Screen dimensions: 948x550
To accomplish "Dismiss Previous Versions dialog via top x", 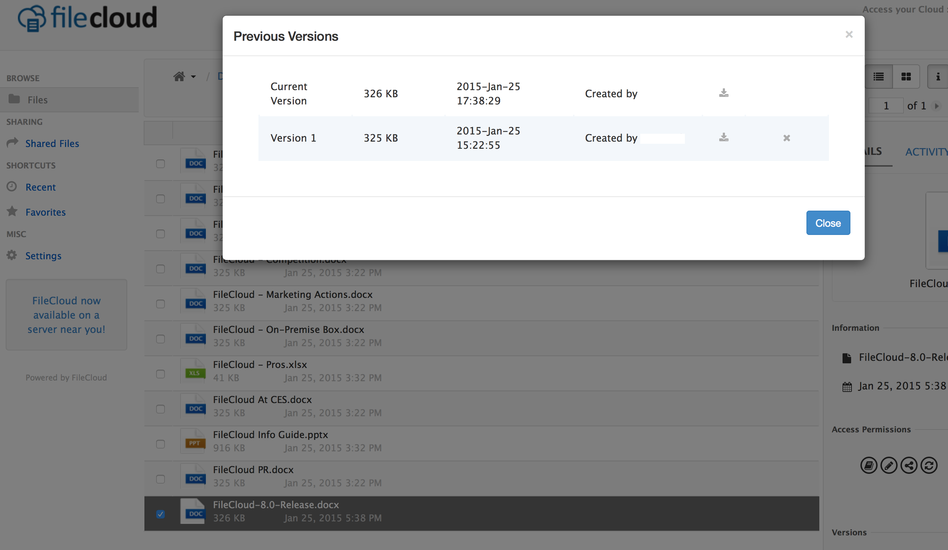I will tap(849, 35).
